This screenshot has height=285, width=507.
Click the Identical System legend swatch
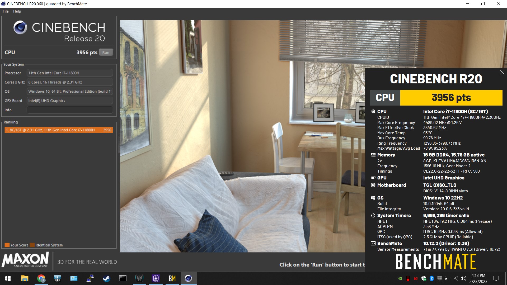click(x=32, y=245)
